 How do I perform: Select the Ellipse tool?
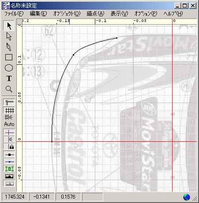point(9,68)
